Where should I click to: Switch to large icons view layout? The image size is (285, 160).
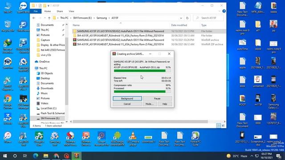(223, 125)
